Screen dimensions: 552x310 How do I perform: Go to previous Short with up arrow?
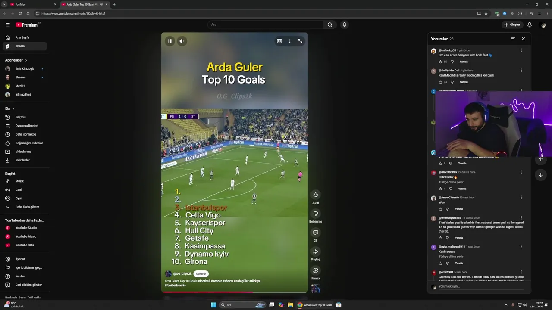click(541, 159)
